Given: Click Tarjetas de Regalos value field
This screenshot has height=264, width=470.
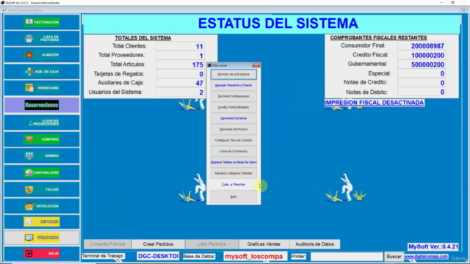Looking at the screenshot, I should (x=181, y=74).
